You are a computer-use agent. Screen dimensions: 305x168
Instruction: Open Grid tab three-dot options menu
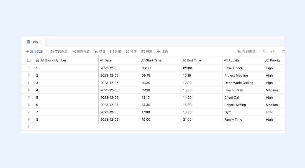coord(41,42)
